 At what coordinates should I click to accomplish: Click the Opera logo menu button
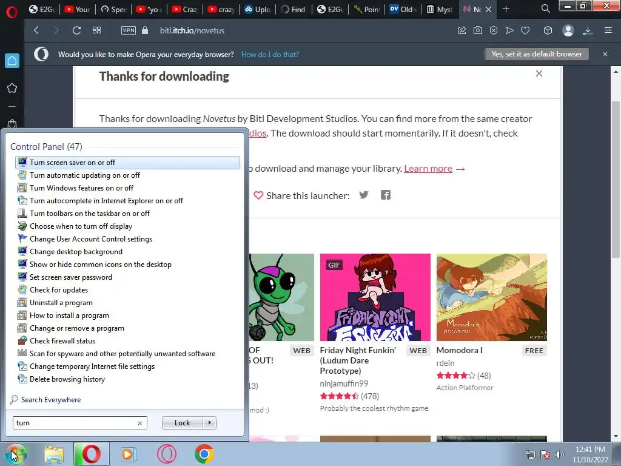pyautogui.click(x=12, y=12)
